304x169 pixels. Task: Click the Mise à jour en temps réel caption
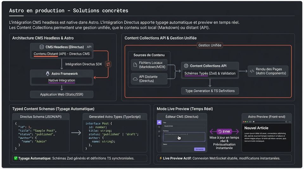click(224, 143)
